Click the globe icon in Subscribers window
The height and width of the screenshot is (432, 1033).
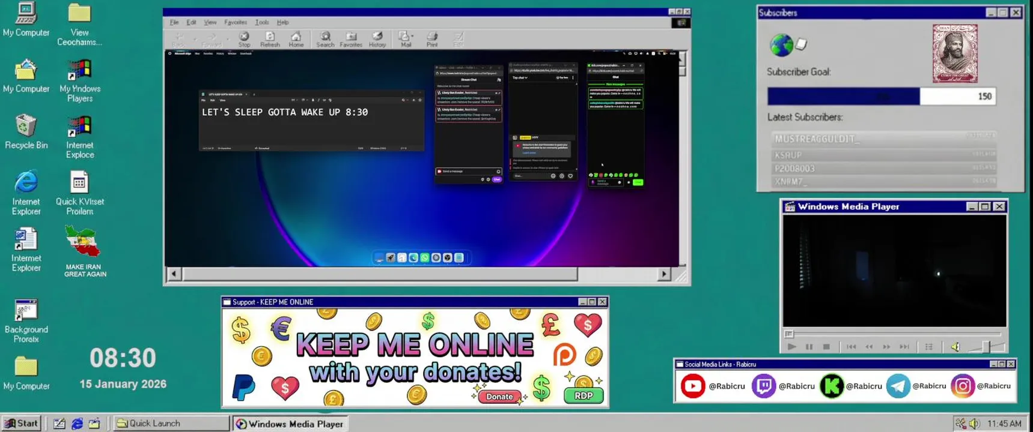point(781,45)
